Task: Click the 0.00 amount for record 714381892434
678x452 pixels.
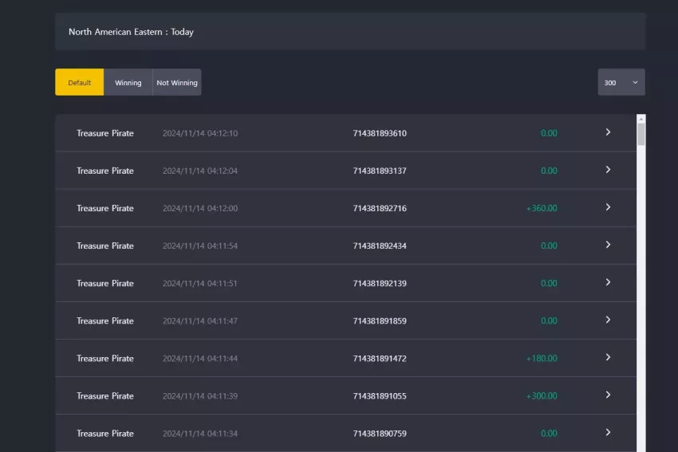Action: coord(549,246)
